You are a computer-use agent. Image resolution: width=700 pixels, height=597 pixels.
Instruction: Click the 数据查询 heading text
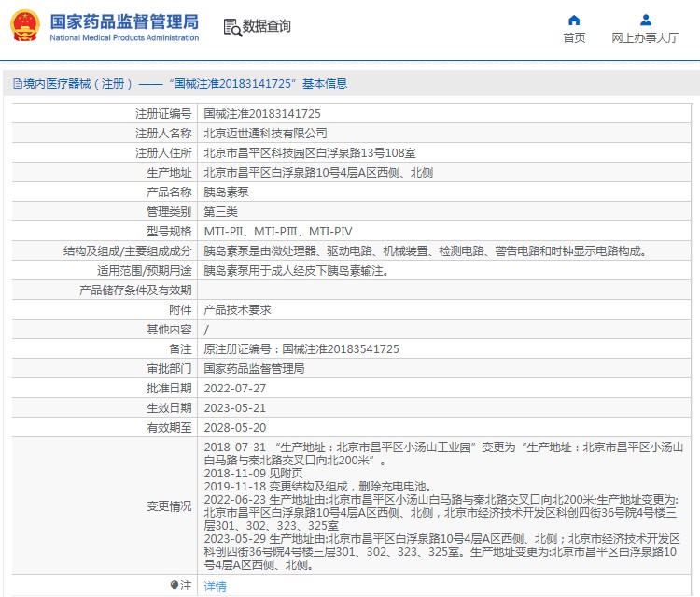[x=267, y=26]
